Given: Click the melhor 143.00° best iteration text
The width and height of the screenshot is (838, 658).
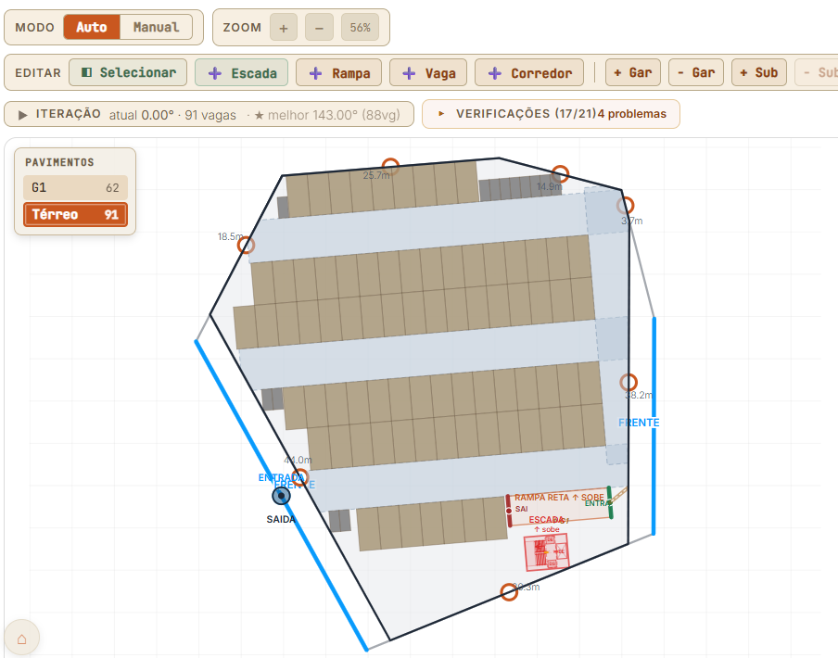Looking at the screenshot, I should [x=327, y=115].
